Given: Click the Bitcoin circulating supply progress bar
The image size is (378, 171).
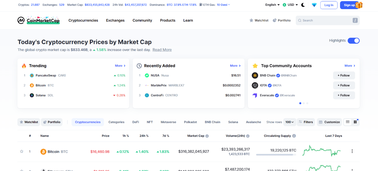Looking at the screenshot, I should click(276, 155).
